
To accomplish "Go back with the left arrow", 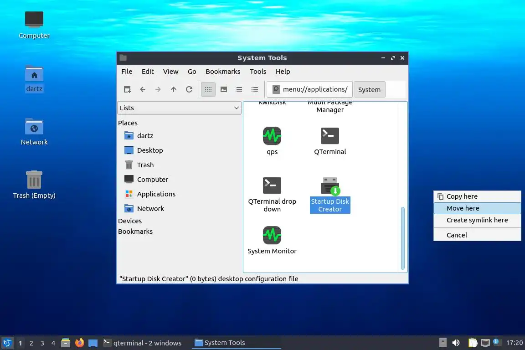I will 143,89.
